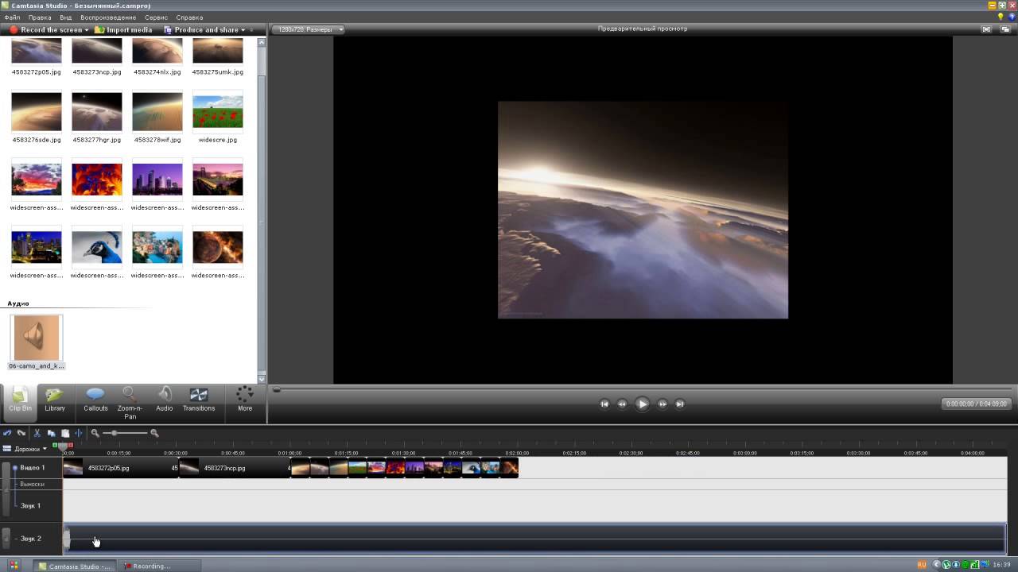Play the preview video
Screen dimensions: 1018x572
(643, 404)
